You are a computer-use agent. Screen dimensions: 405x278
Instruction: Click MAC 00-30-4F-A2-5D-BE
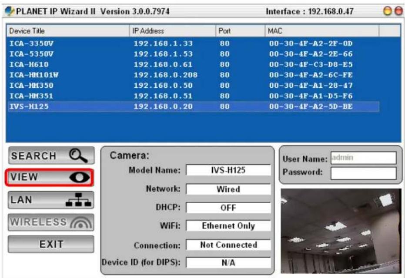pos(311,106)
